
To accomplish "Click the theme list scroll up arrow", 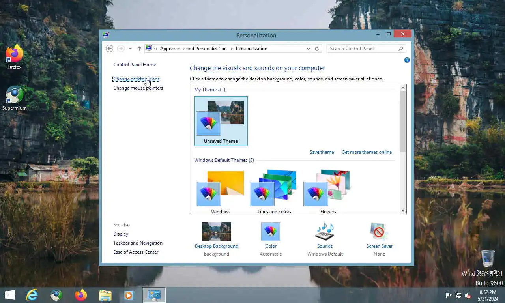I will pos(403,88).
